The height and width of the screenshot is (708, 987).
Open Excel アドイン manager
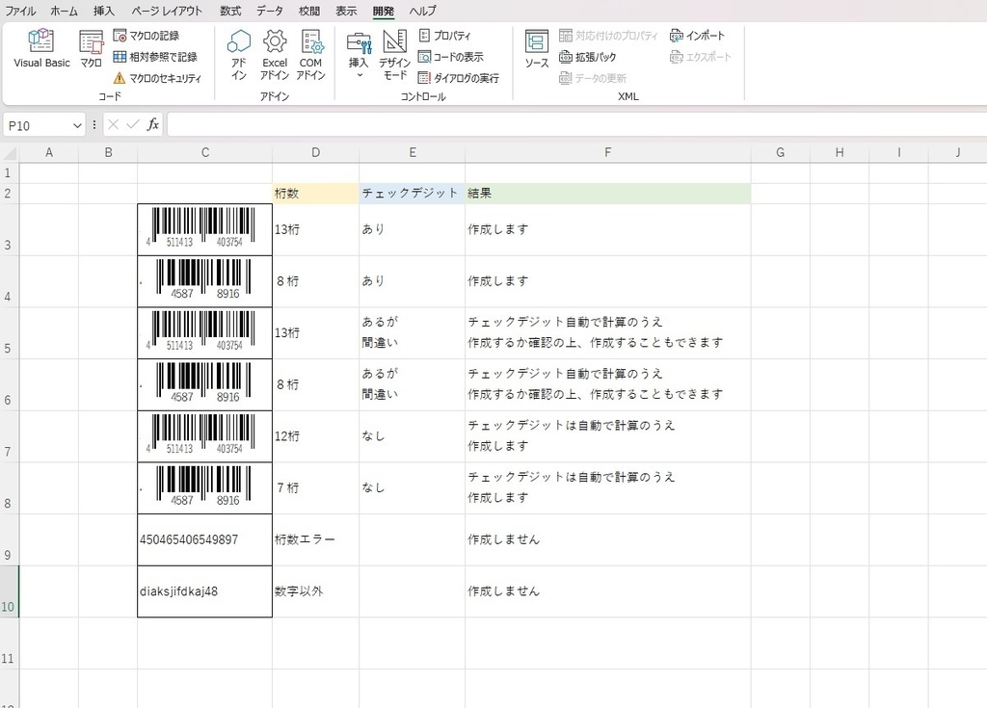[x=275, y=55]
